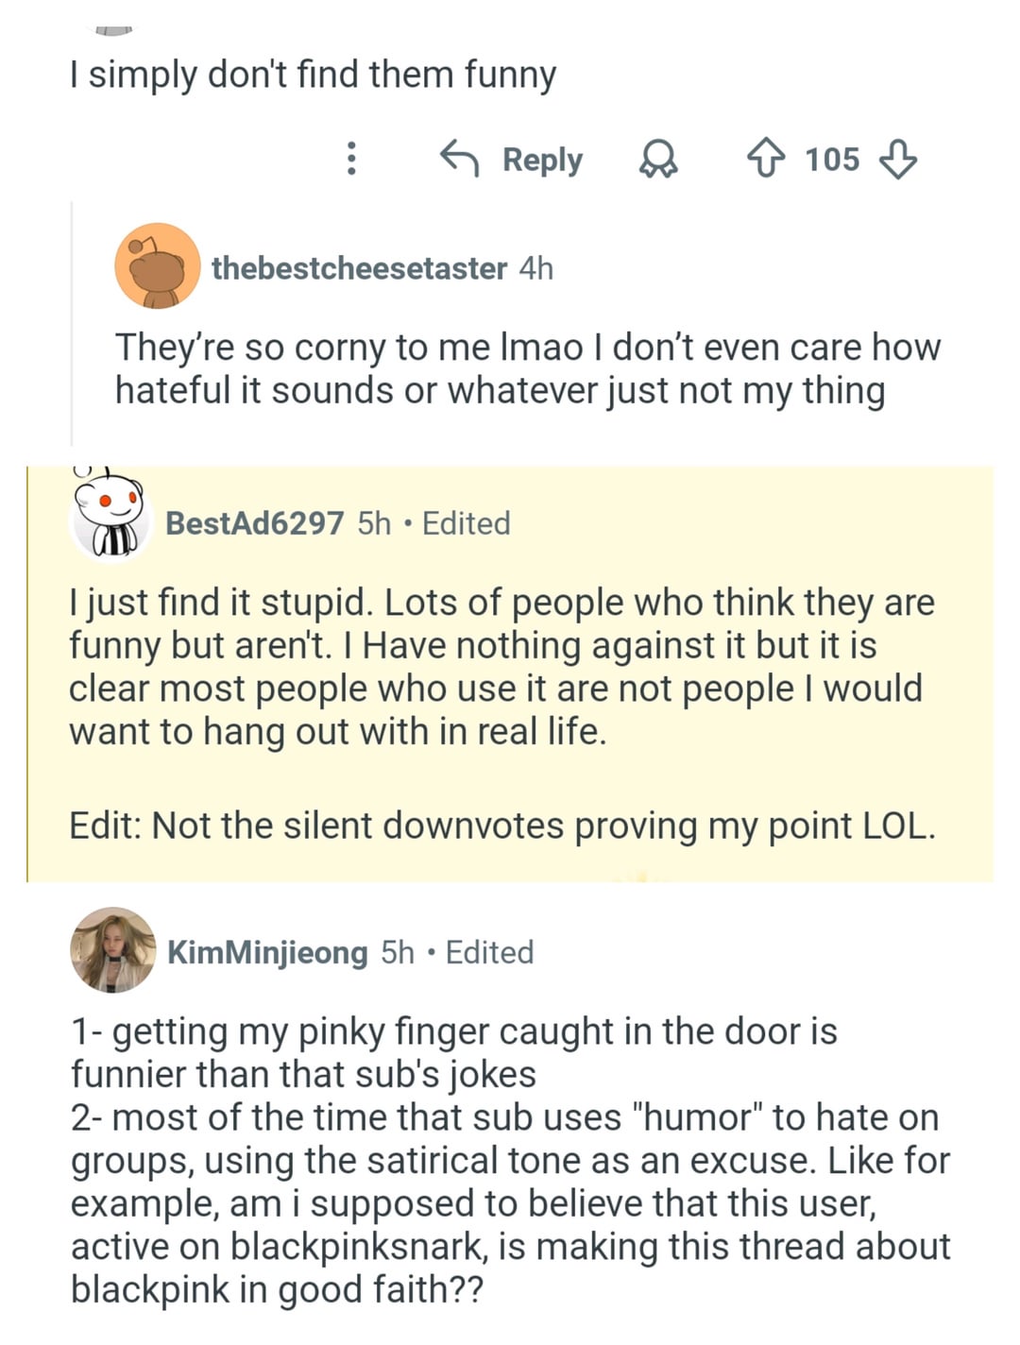The image size is (1020, 1345).
Task: Tap the "I simply don't find them funny" text
Action: coord(313,75)
